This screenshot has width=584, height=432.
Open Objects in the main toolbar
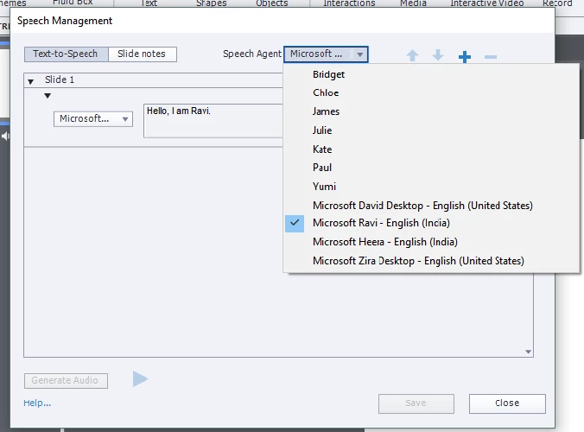(x=272, y=3)
